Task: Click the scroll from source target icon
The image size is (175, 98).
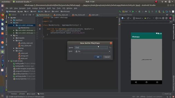Action: [x=24, y=15]
